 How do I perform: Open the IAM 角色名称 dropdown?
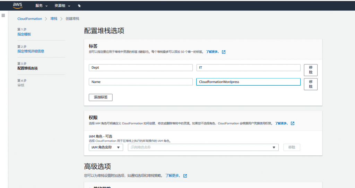(x=106, y=147)
